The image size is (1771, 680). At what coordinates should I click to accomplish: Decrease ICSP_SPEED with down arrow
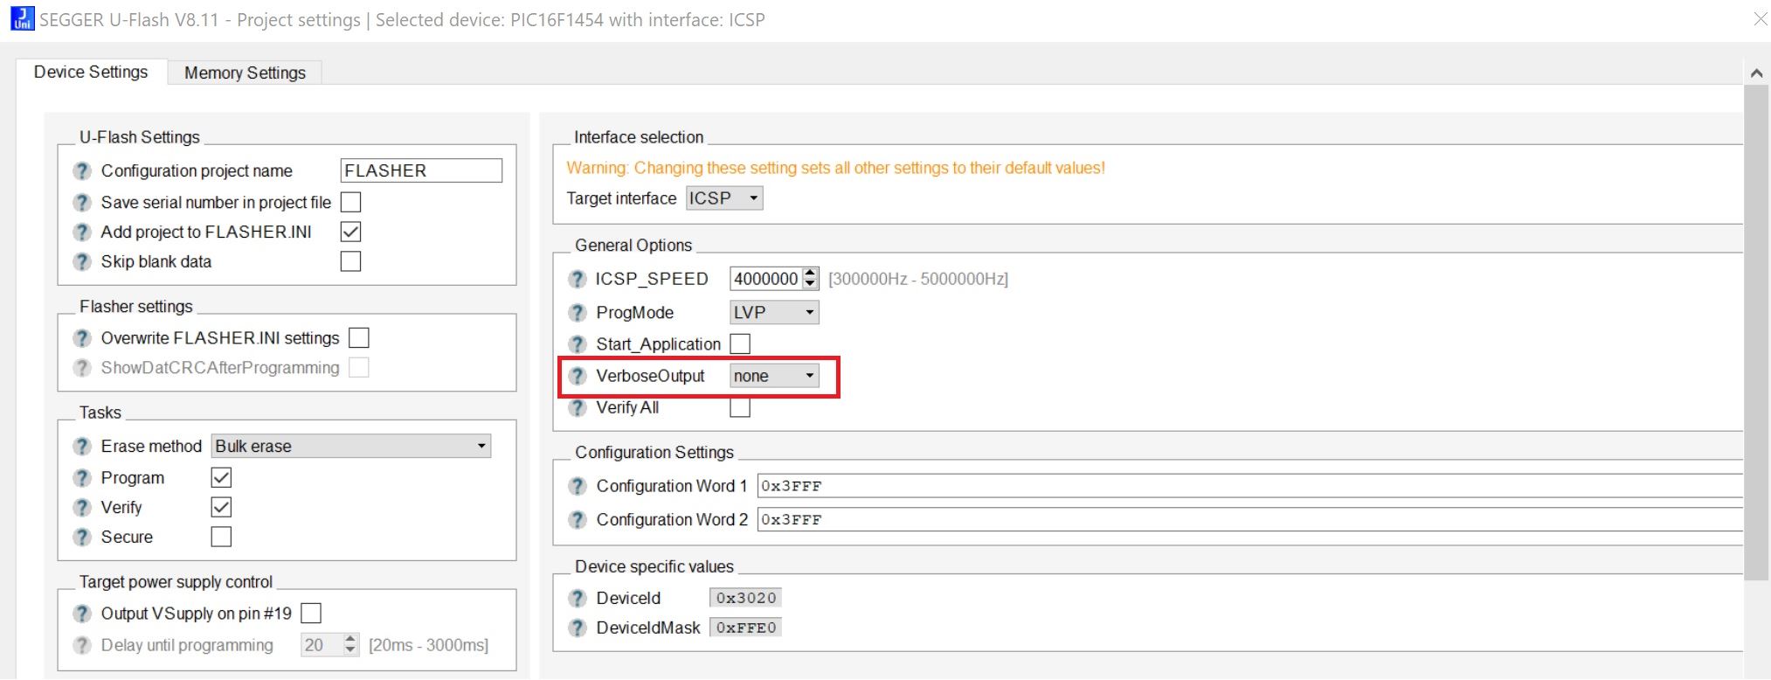click(811, 285)
